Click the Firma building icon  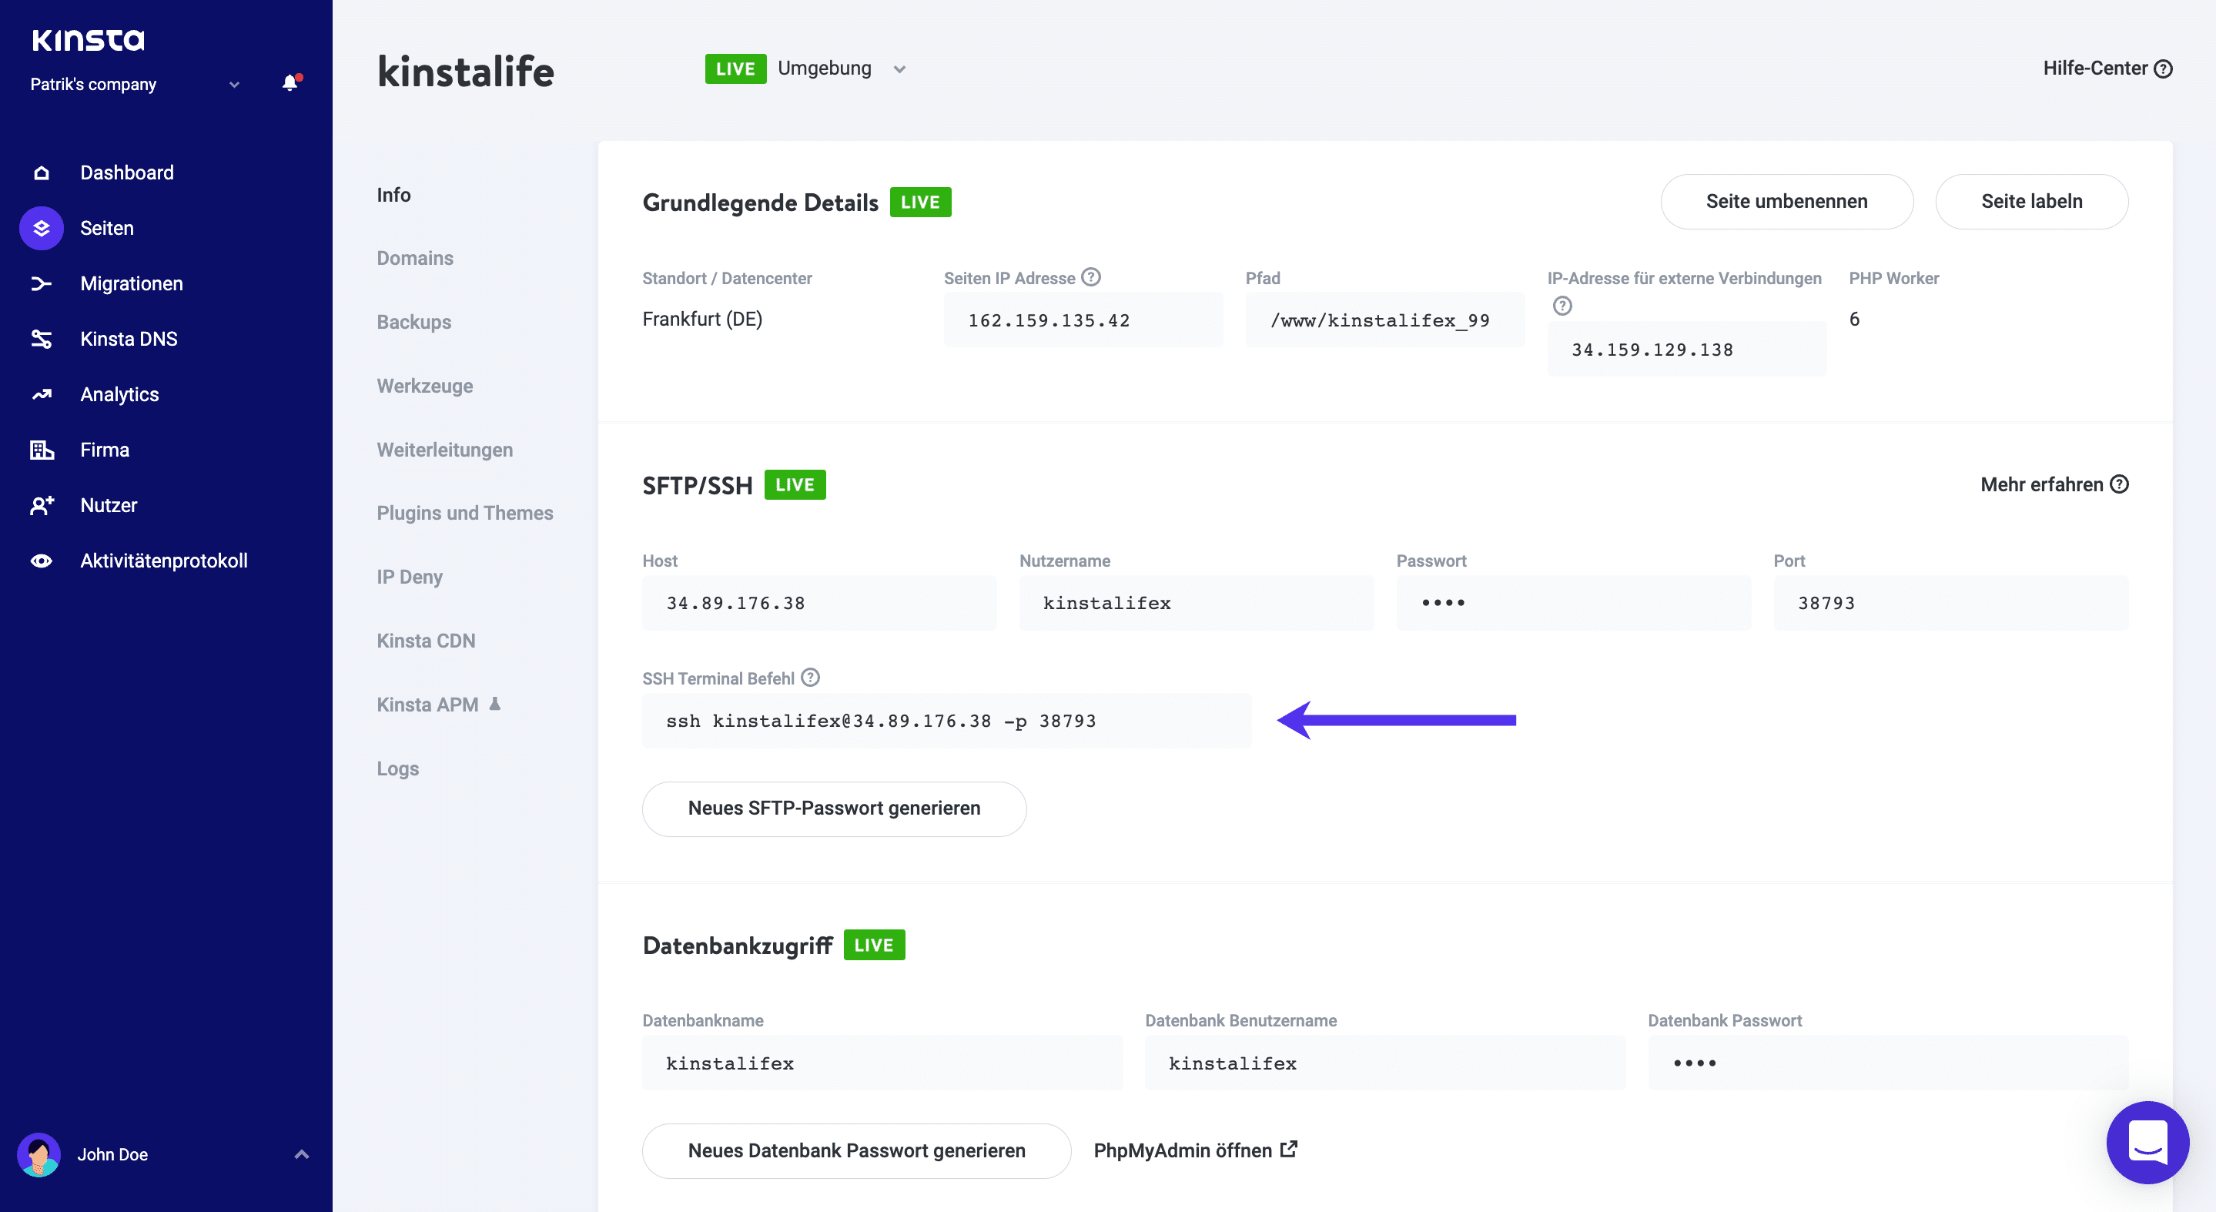coord(42,450)
